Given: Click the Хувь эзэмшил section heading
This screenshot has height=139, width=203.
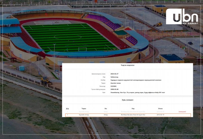Looking at the screenshot, I should point(128,100).
